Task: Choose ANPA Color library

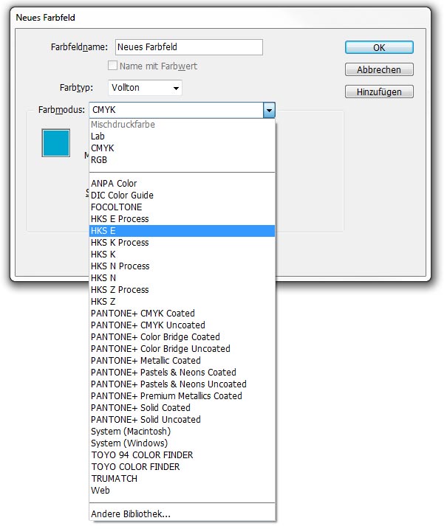Action: (x=182, y=184)
